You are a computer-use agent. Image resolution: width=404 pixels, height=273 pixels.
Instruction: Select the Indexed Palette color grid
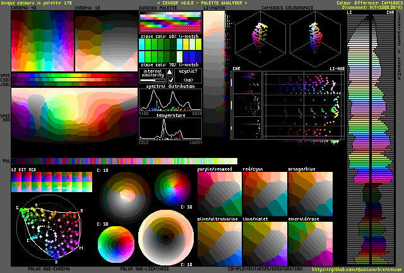pos(170,24)
